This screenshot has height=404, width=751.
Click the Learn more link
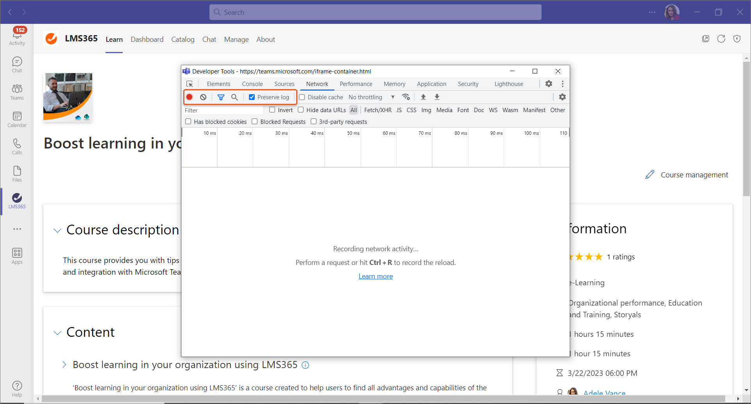[x=375, y=276]
